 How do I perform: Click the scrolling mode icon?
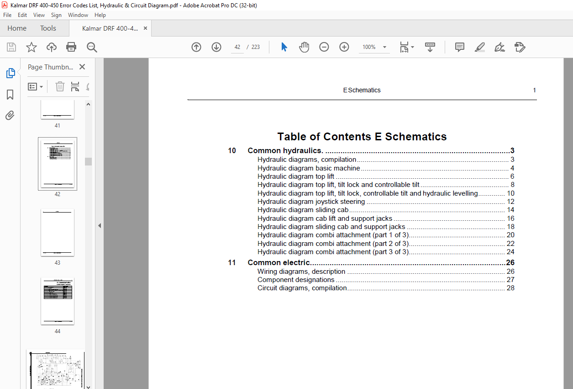tap(430, 47)
